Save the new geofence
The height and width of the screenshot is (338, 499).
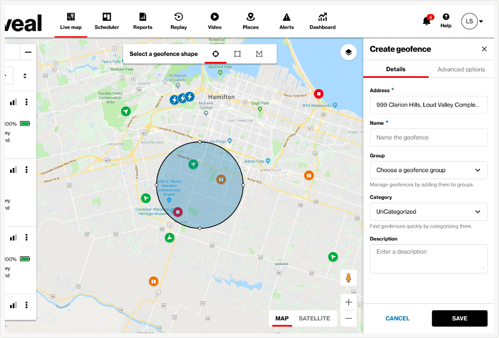(460, 318)
